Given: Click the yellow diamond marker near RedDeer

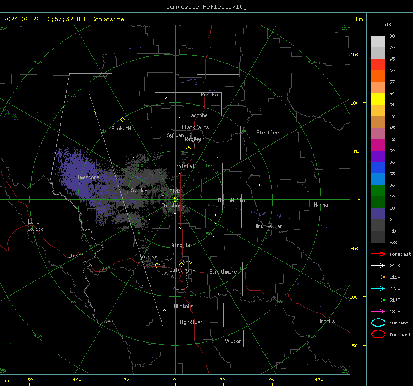Looking at the screenshot, I should 189,149.
